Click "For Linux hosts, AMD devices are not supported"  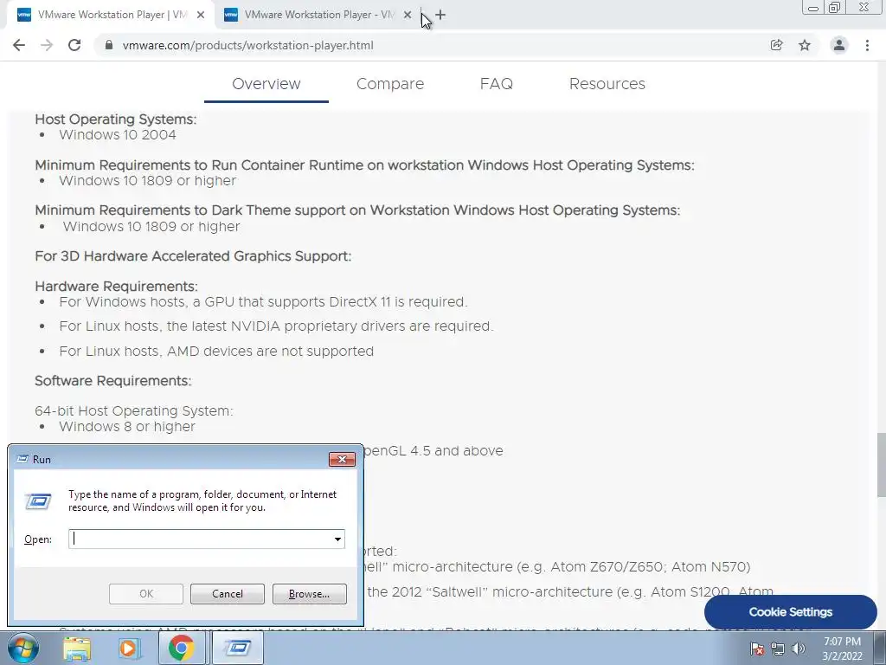click(x=216, y=352)
